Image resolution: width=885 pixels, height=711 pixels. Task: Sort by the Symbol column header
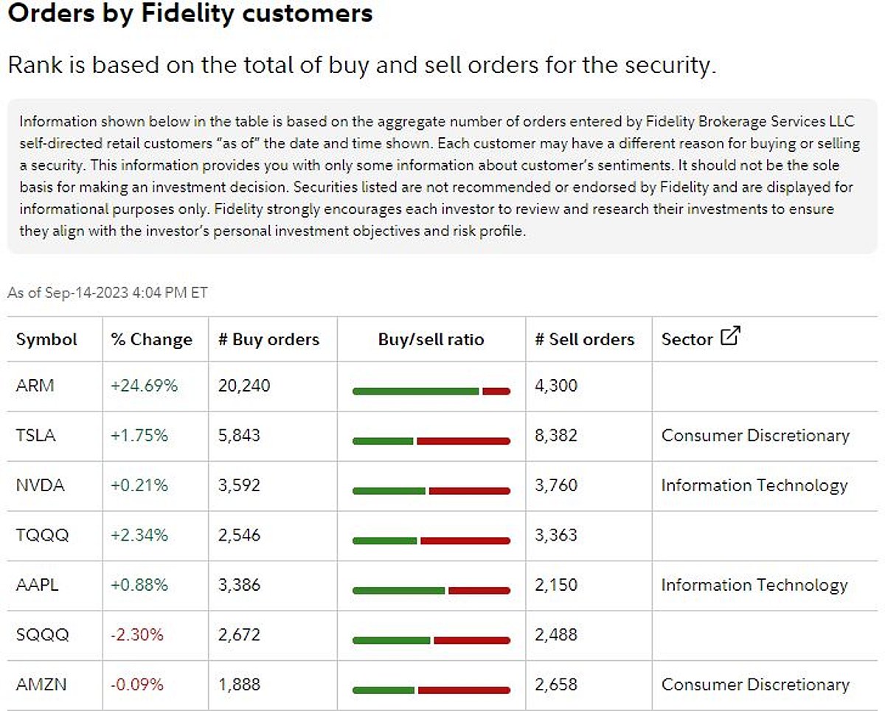46,339
